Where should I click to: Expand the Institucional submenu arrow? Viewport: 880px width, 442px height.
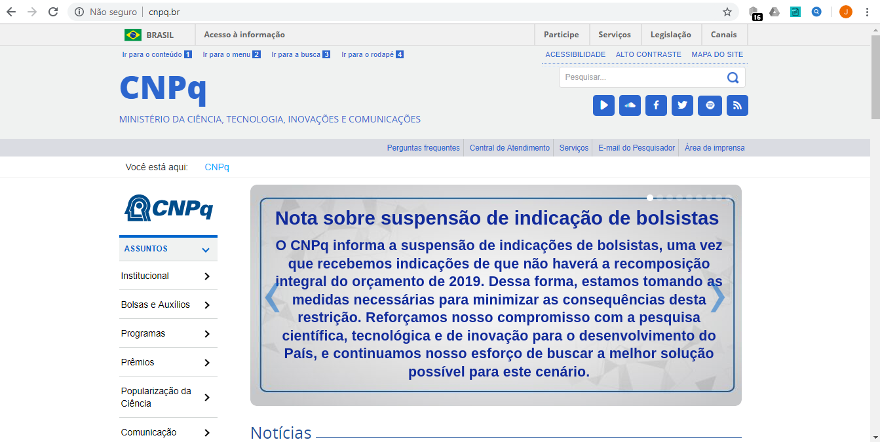coord(207,276)
